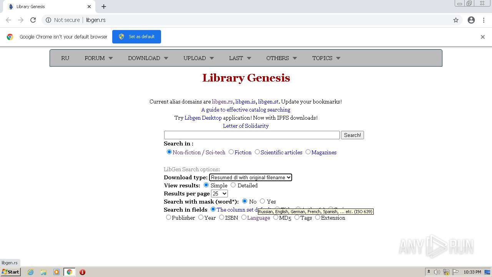Open the libgen.st alias link
Screen dimensions: 492x277
pyautogui.click(x=268, y=102)
